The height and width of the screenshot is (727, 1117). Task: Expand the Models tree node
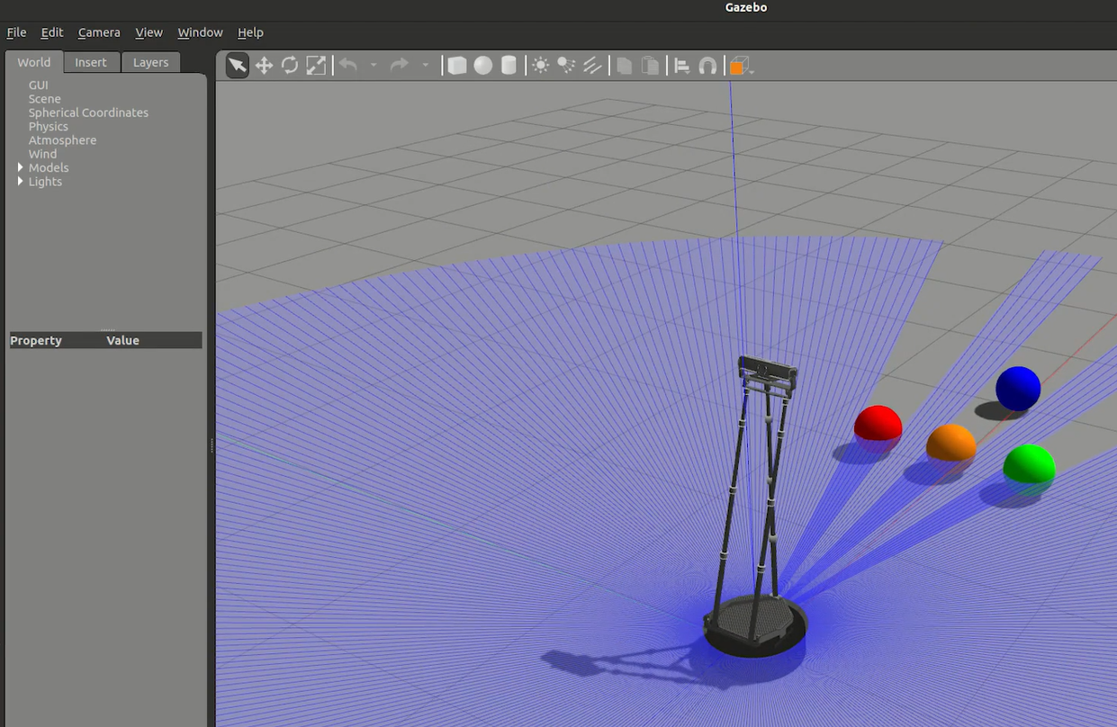(x=21, y=167)
